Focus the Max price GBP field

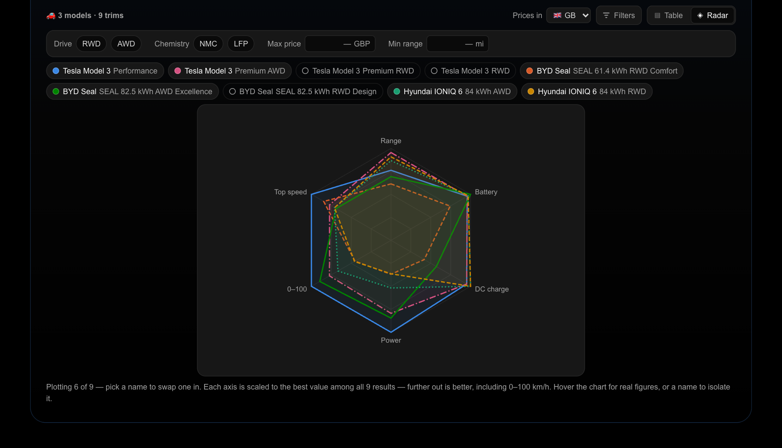[340, 44]
